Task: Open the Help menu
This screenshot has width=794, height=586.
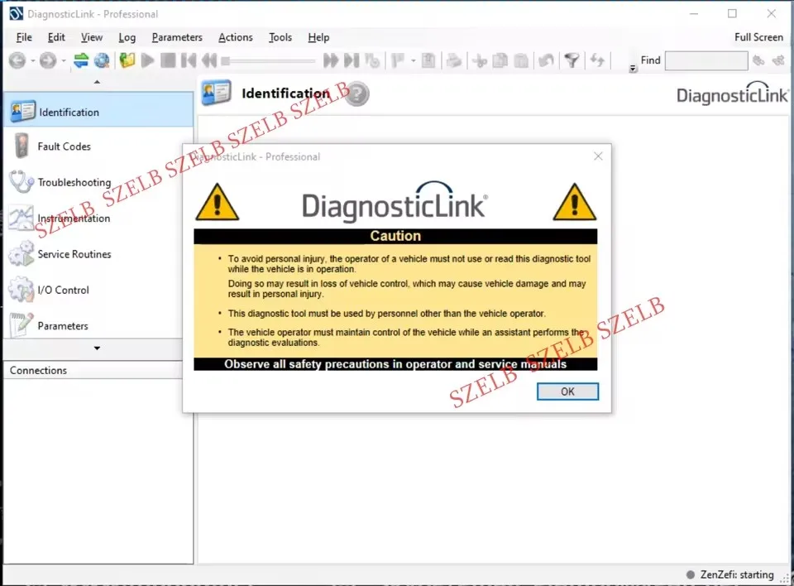Action: [318, 37]
